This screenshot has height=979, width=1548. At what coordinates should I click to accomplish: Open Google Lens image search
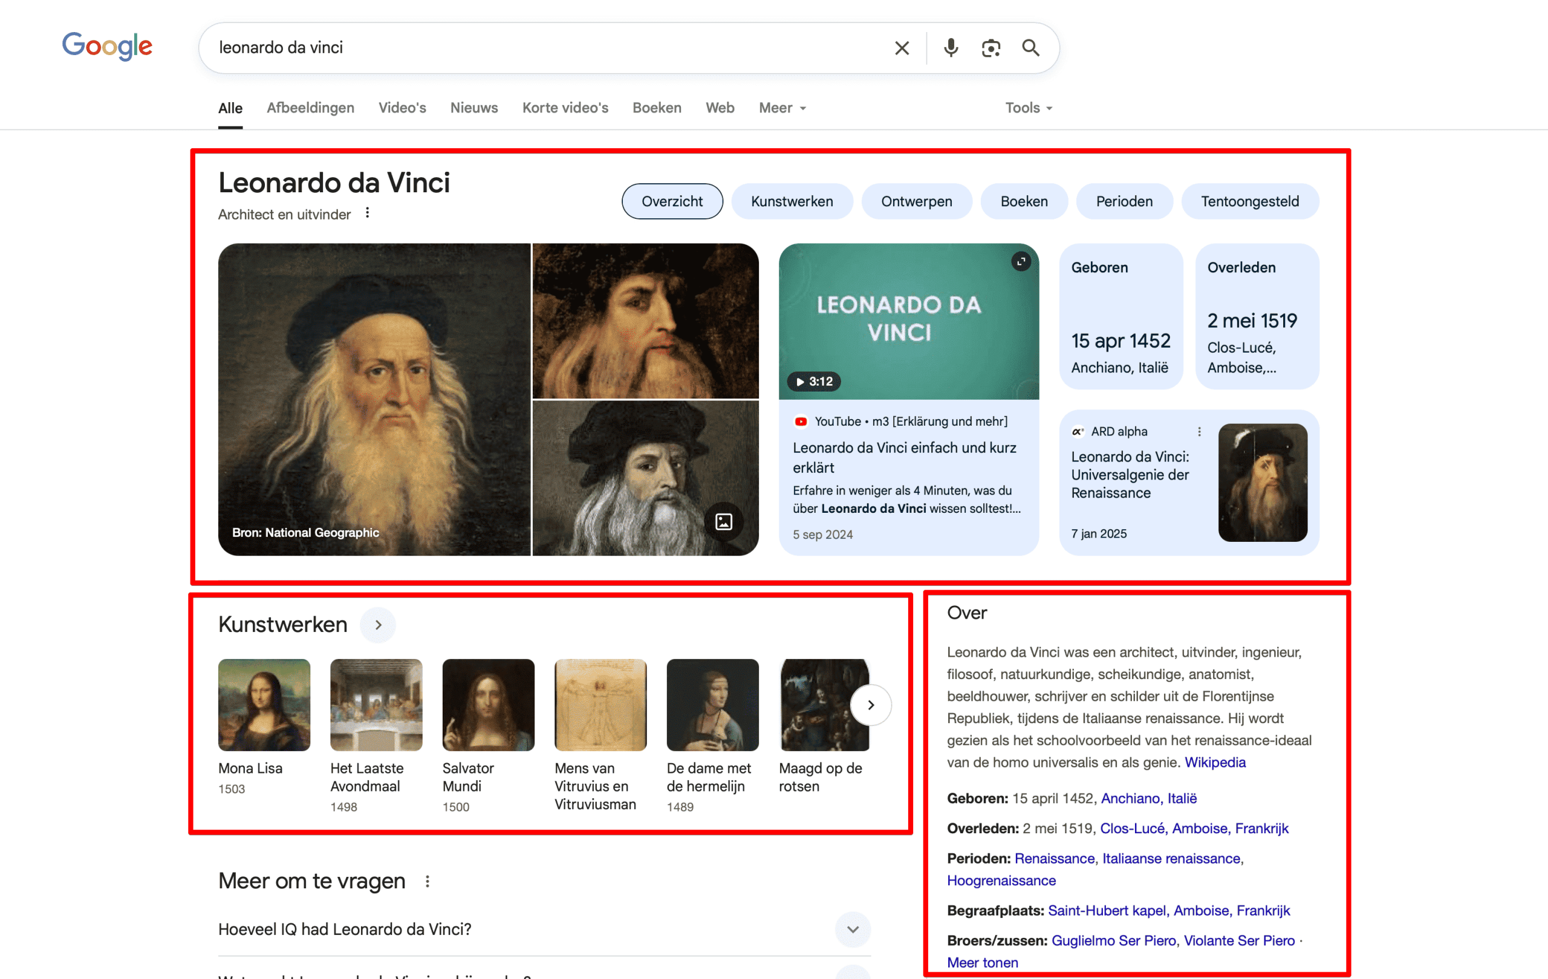click(990, 48)
